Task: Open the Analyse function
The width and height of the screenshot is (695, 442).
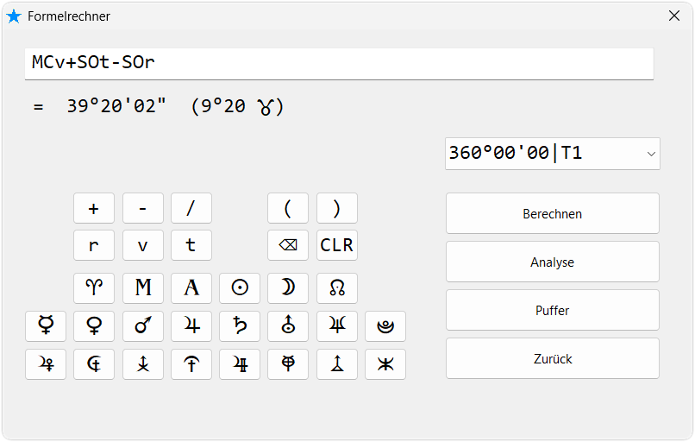Action: click(553, 262)
